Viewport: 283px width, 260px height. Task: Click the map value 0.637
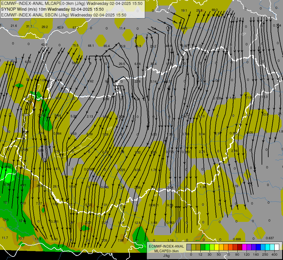pos(270,238)
